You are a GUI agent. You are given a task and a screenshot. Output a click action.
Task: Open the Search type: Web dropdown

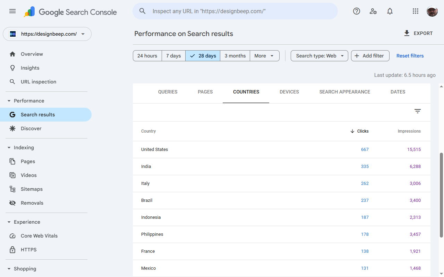[319, 56]
